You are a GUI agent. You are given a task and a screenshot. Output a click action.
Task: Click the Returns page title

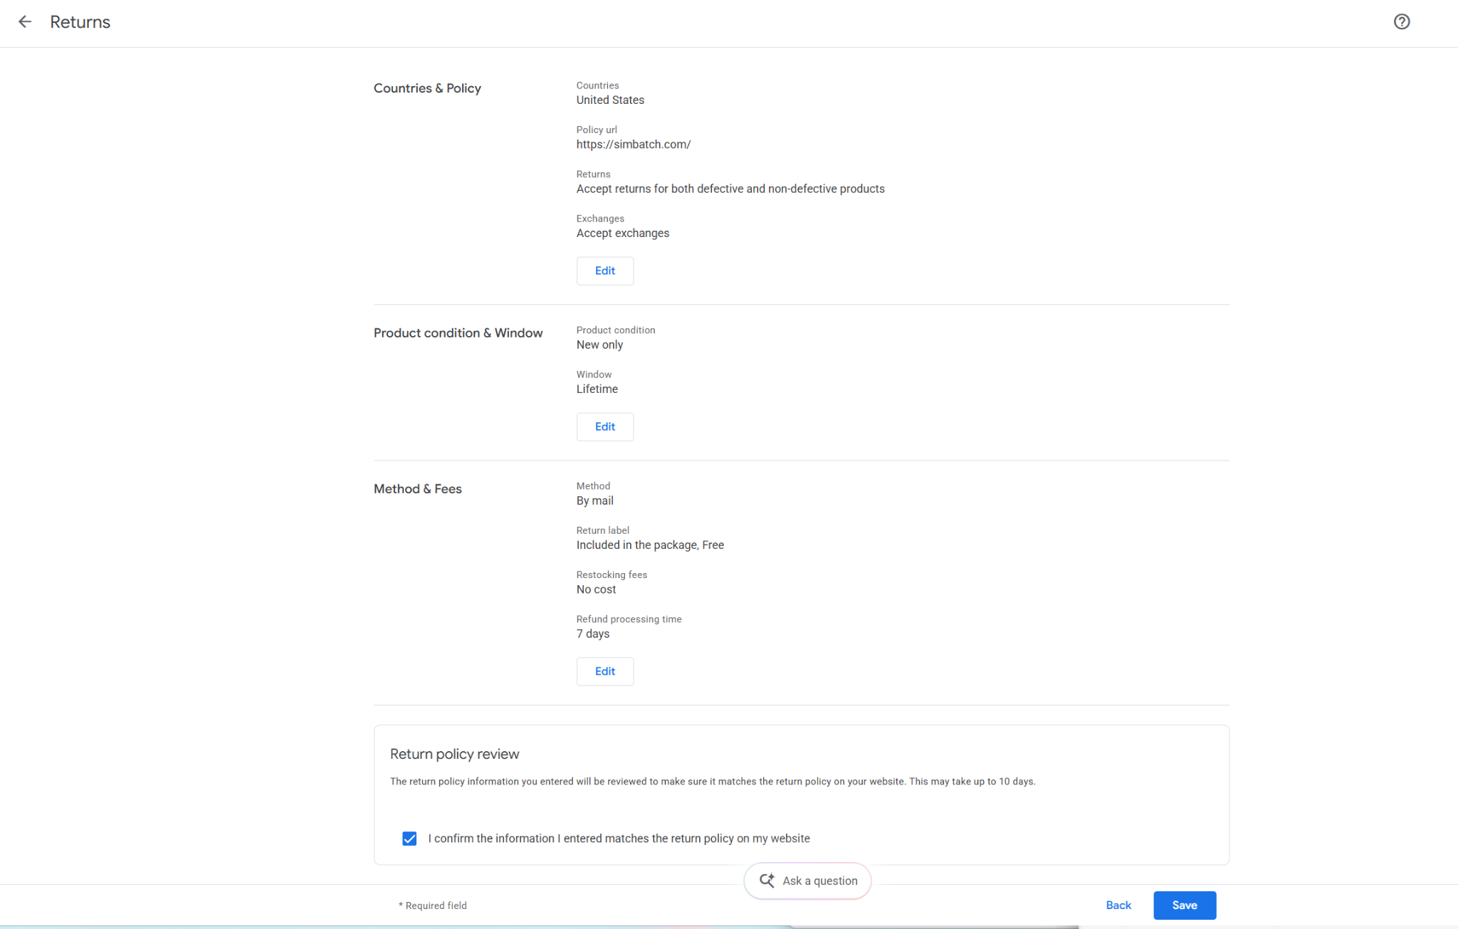[x=80, y=22]
